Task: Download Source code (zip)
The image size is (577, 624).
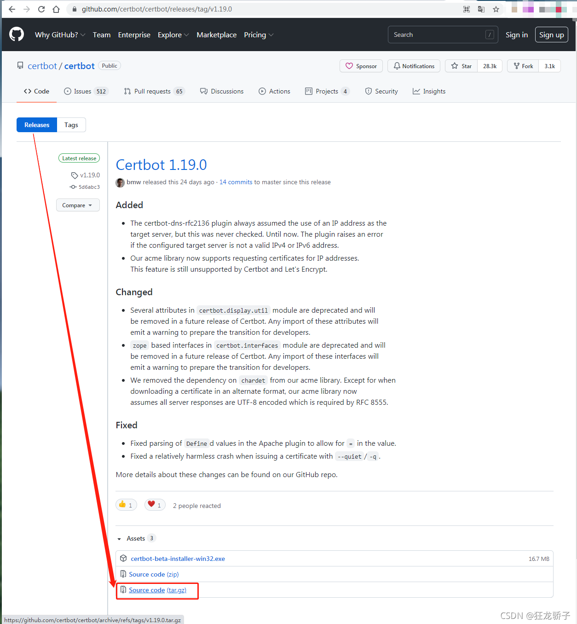Action: tap(154, 574)
